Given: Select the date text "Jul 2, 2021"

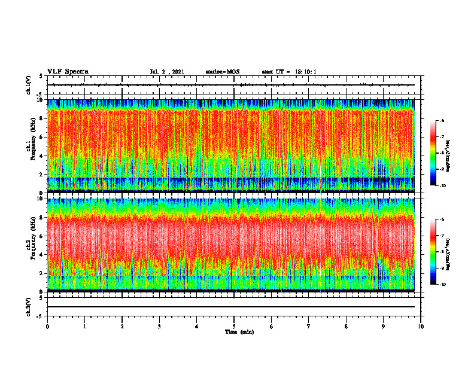Looking at the screenshot, I should click(167, 72).
